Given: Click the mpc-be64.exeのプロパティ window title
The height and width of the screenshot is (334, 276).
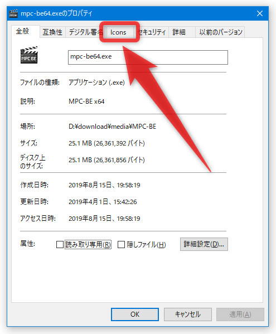Looking at the screenshot, I should [56, 13].
